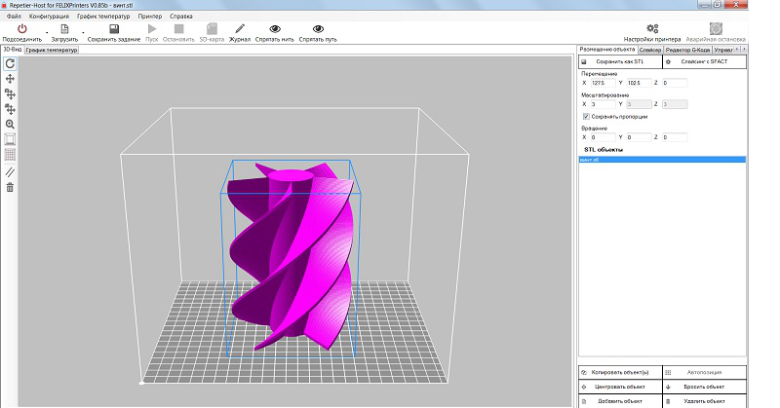Open the Журнал pencil icon

point(240,29)
